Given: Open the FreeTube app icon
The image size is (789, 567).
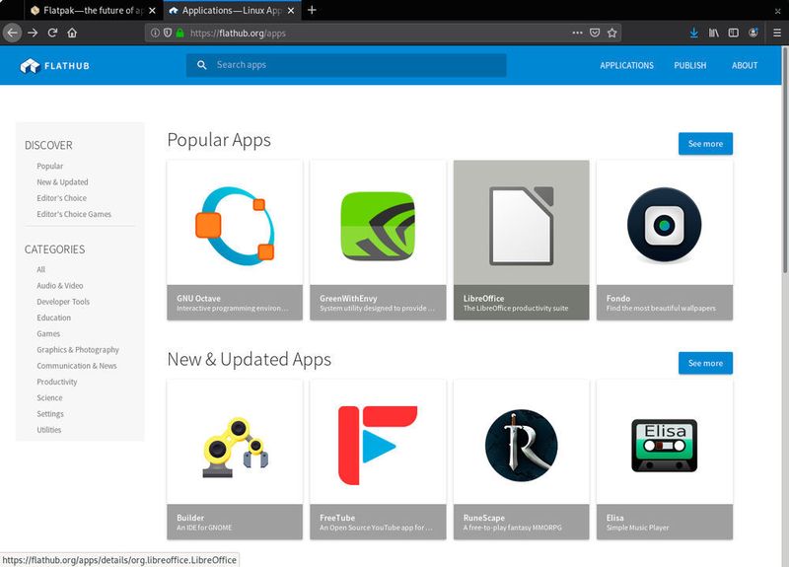Looking at the screenshot, I should [378, 446].
